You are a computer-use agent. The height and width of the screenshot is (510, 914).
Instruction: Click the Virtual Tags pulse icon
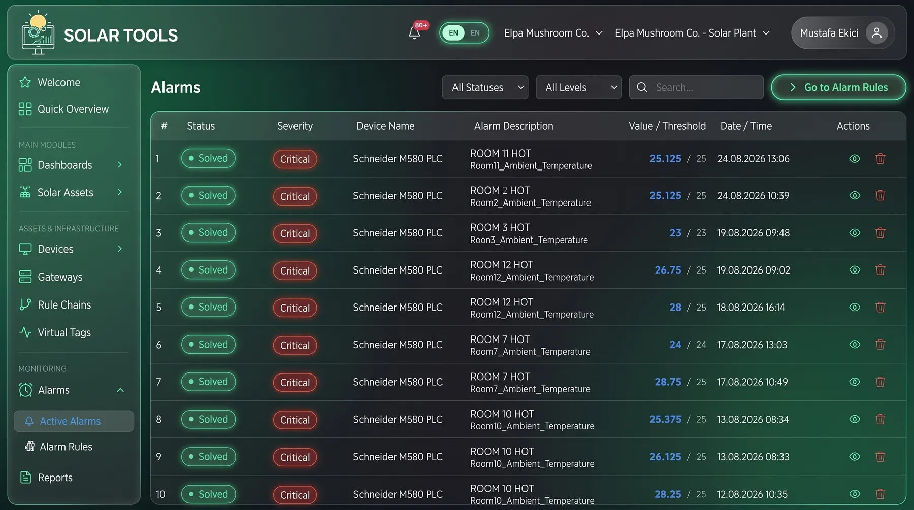click(25, 332)
